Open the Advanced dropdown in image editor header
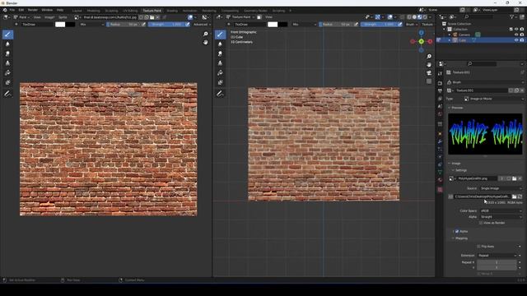The height and width of the screenshot is (296, 527). click(202, 24)
